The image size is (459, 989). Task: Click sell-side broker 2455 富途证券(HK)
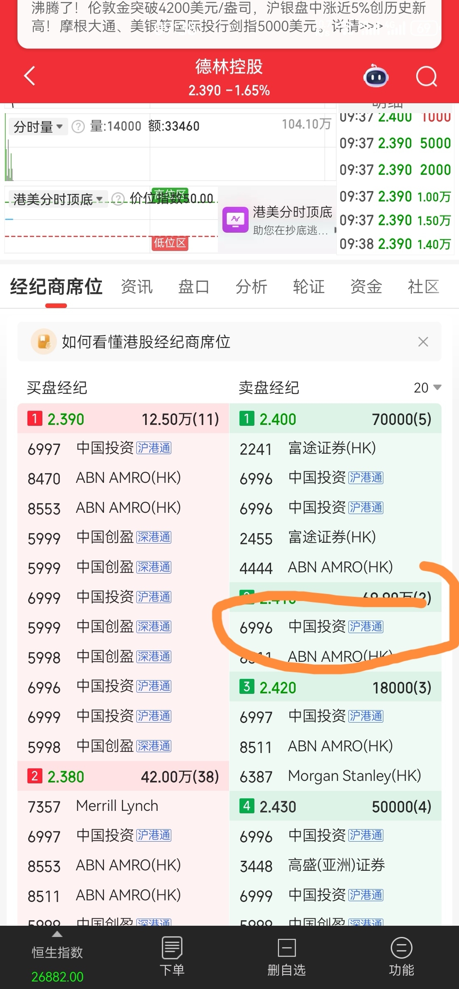(335, 538)
